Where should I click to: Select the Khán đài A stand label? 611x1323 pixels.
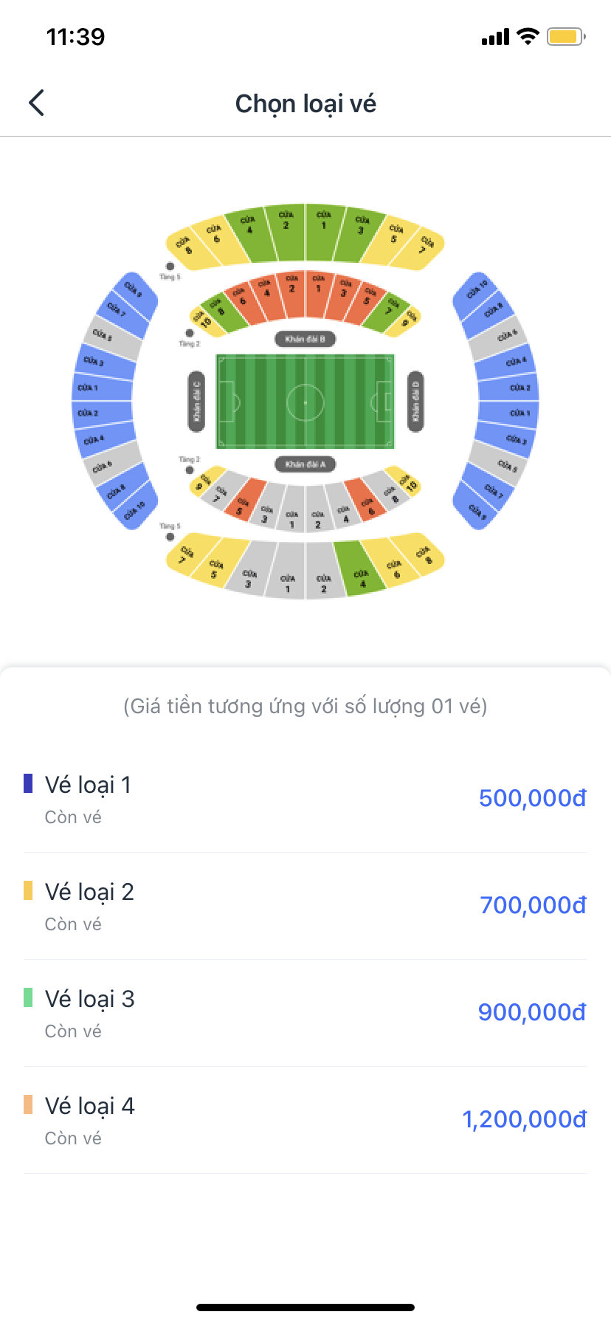(x=305, y=464)
